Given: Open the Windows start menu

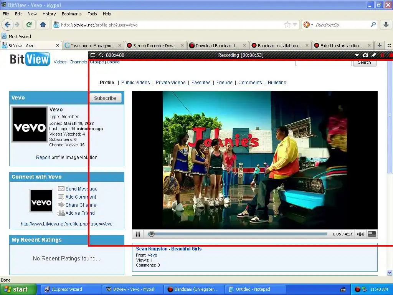Looking at the screenshot, I should (18, 289).
